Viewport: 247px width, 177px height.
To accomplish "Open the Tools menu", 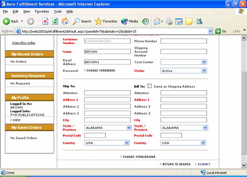I will (x=58, y=11).
